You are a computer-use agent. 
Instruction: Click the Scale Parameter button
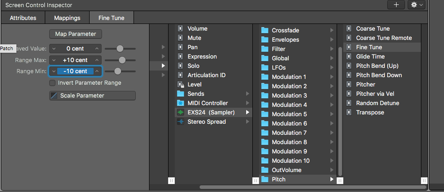[92, 96]
